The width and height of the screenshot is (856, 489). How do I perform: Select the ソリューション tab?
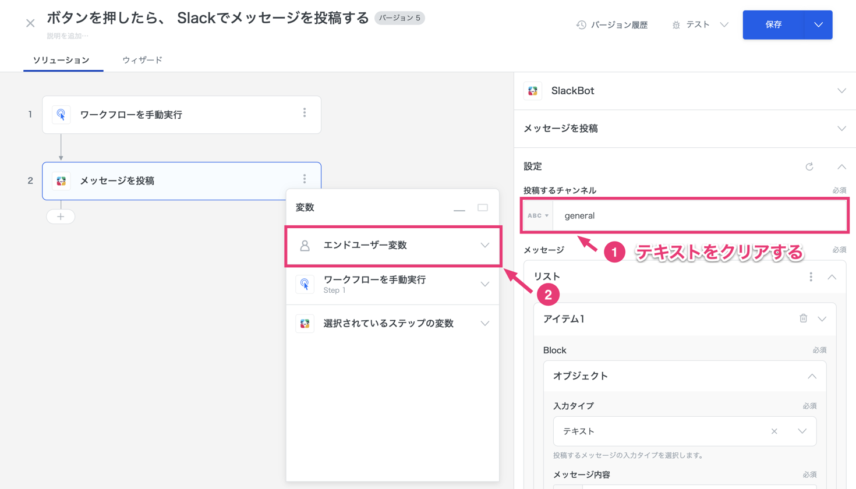pos(61,60)
